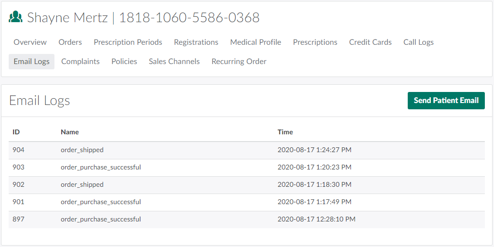Open the Credit Cards tab

click(x=370, y=42)
